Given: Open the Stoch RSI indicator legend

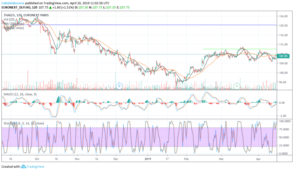Looking at the screenshot, I should tap(24, 123).
